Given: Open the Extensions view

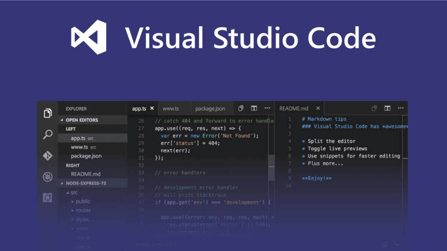Looking at the screenshot, I should [x=48, y=197].
